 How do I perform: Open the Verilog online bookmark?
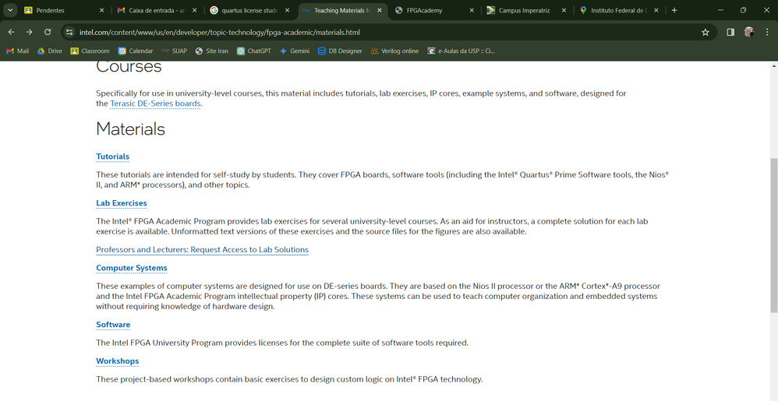[394, 51]
